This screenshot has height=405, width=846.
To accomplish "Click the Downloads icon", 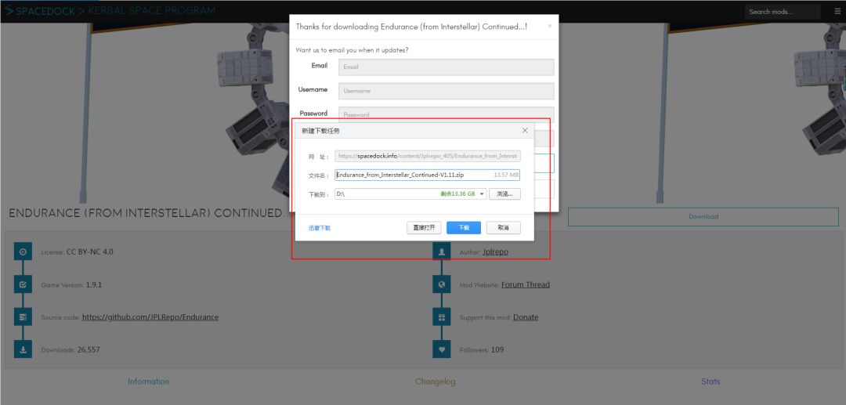I will click(x=23, y=349).
